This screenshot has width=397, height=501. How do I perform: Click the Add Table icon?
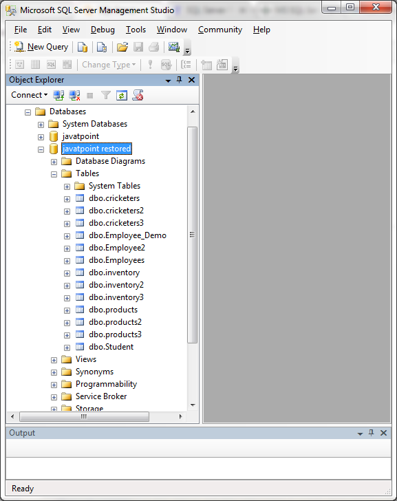[206, 65]
